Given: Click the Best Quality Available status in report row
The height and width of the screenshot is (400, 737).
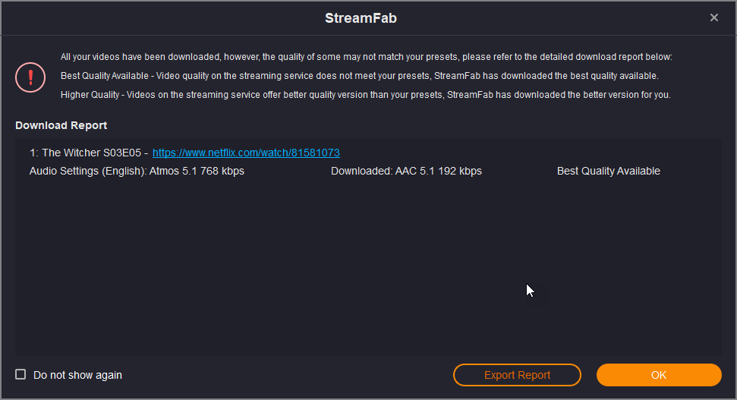Looking at the screenshot, I should (608, 171).
